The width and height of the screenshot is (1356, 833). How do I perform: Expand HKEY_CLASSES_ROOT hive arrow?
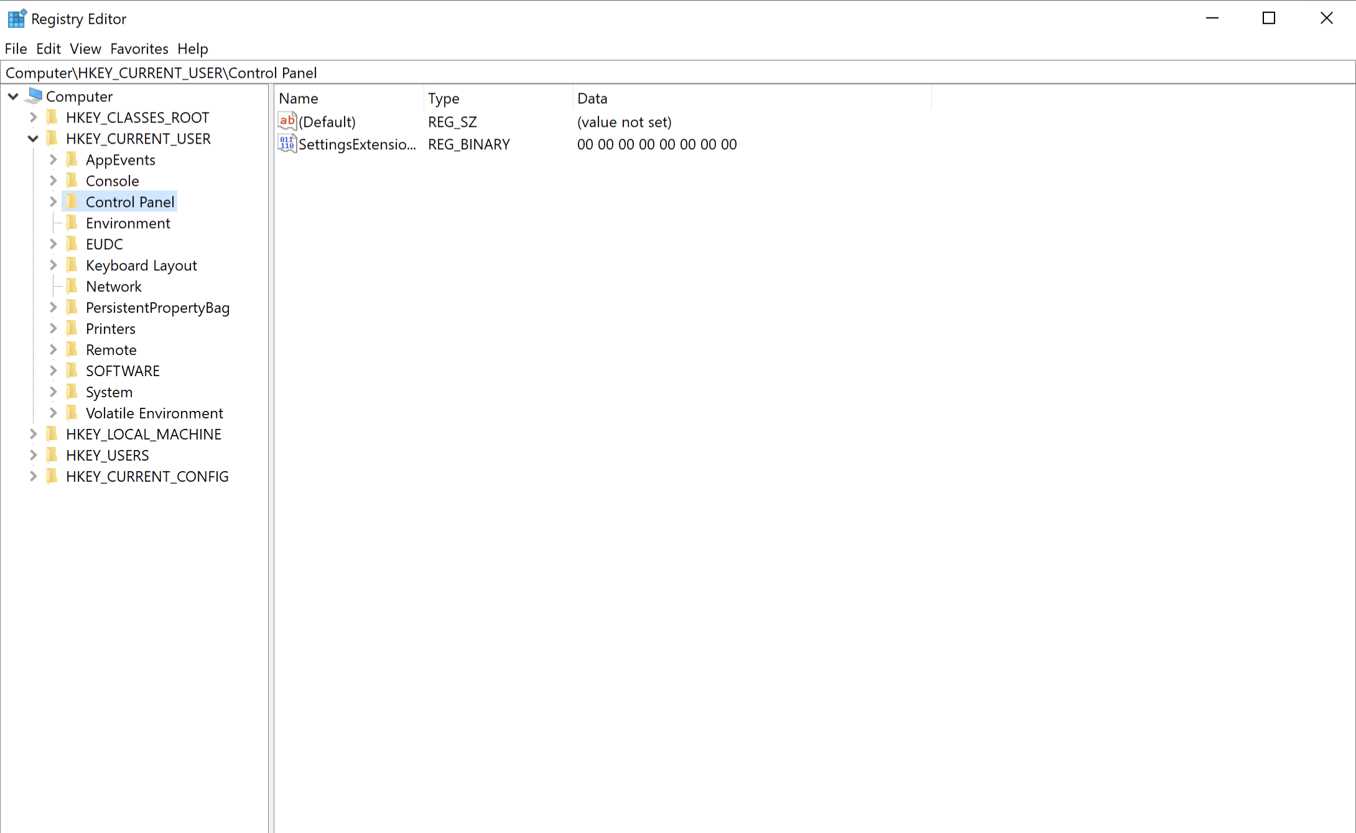33,117
